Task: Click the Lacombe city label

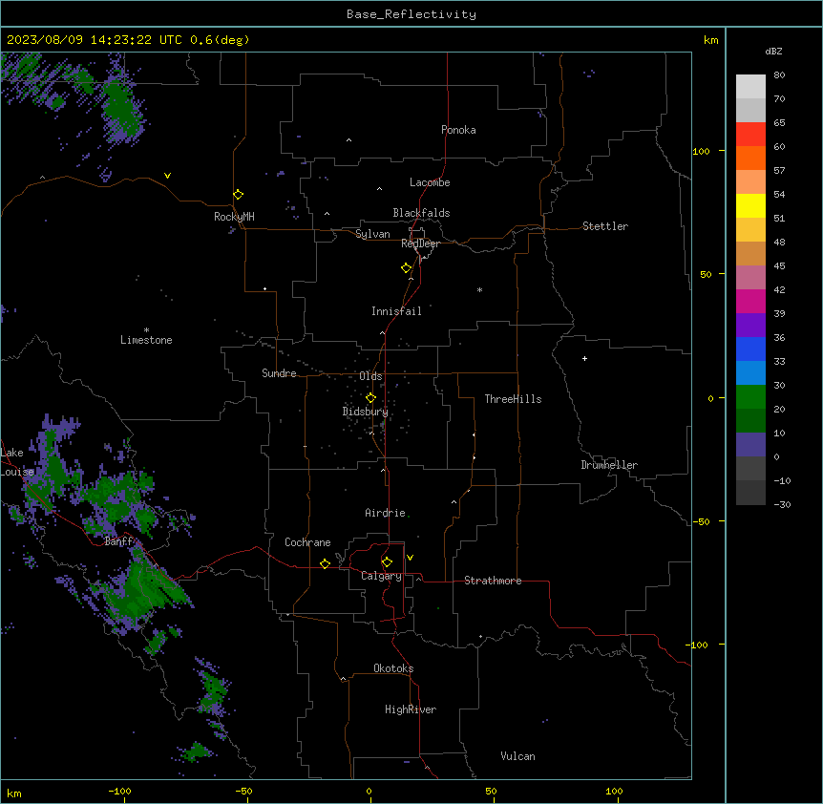Action: (430, 182)
